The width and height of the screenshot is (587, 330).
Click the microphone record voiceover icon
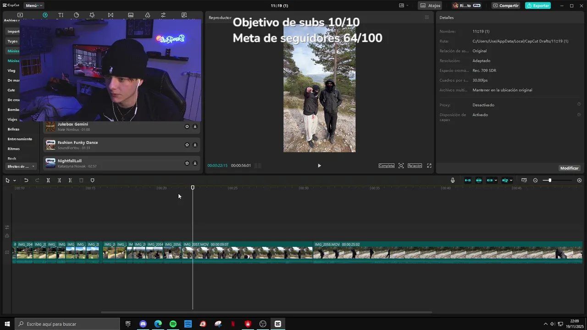(453, 181)
